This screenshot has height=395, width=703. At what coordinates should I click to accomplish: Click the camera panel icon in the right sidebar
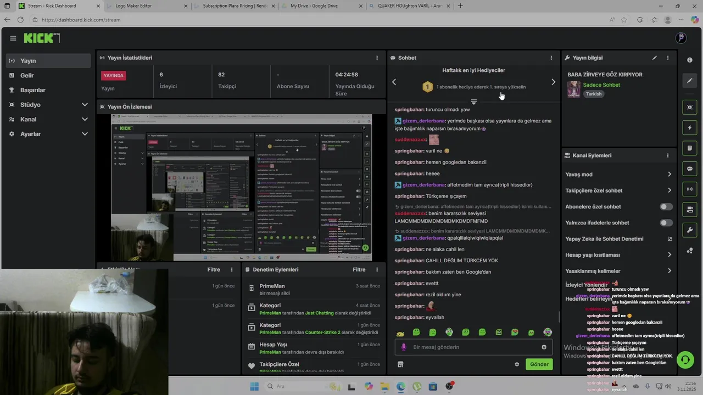690,210
